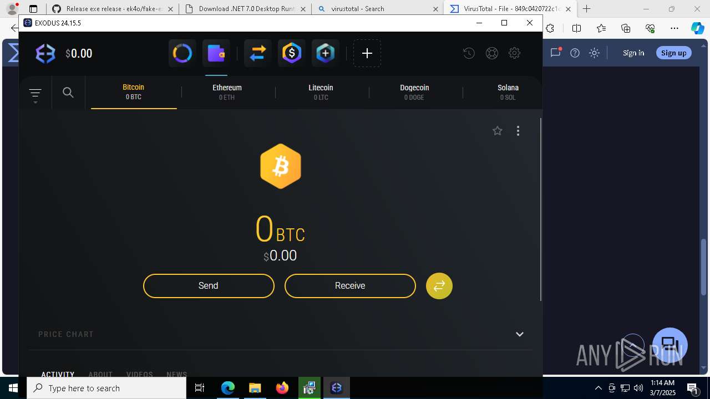The height and width of the screenshot is (399, 710).
Task: Open the Exchange arrows icon in Exodus toolbar
Action: 258,53
